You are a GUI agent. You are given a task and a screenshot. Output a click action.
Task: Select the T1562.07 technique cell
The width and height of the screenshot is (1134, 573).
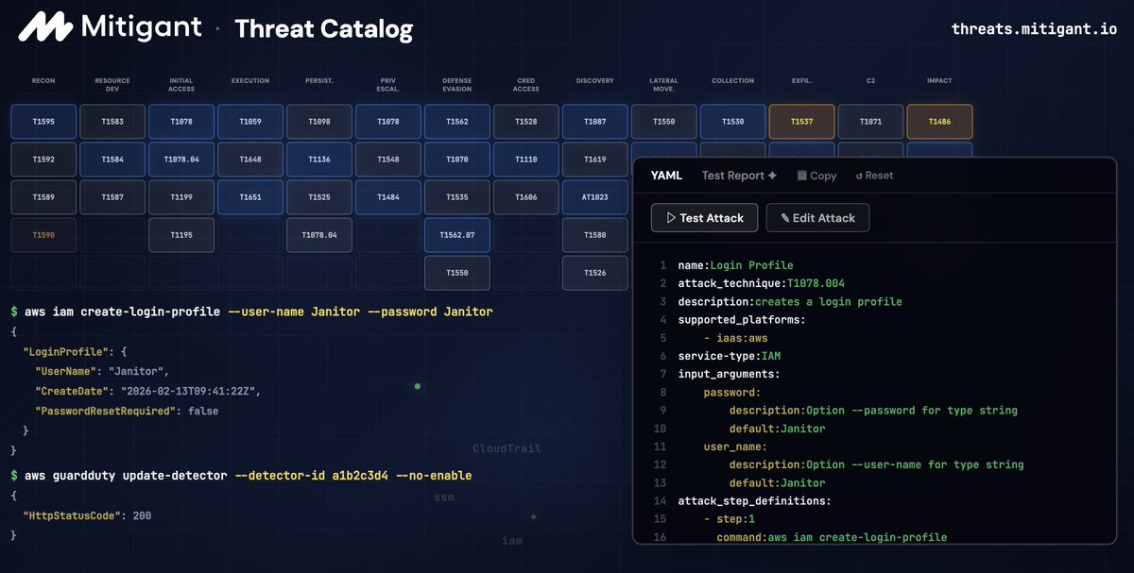(x=457, y=235)
